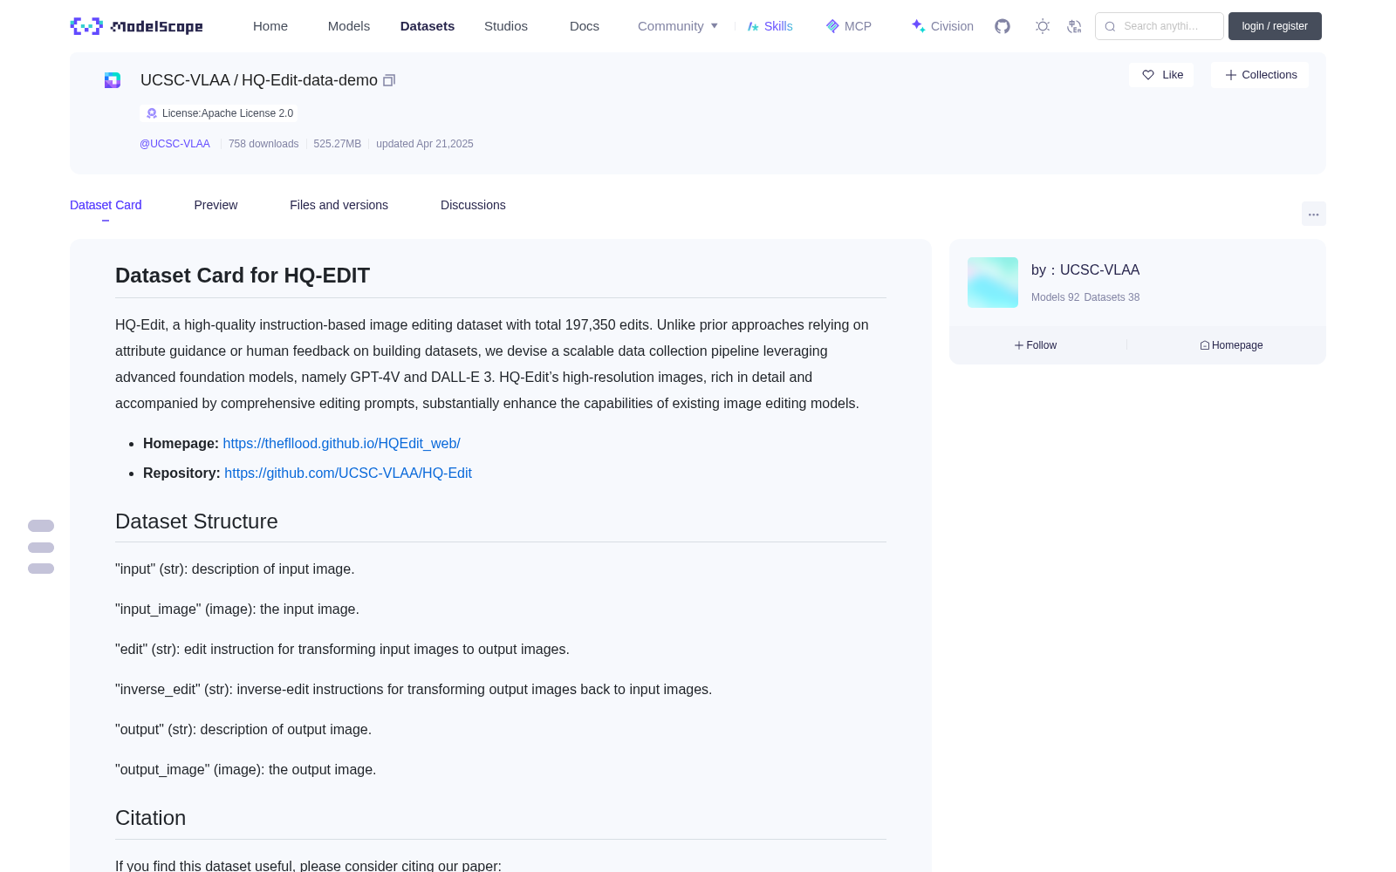Screen dimensions: 1396x872
Task: Expand the Community dropdown
Action: (678, 26)
